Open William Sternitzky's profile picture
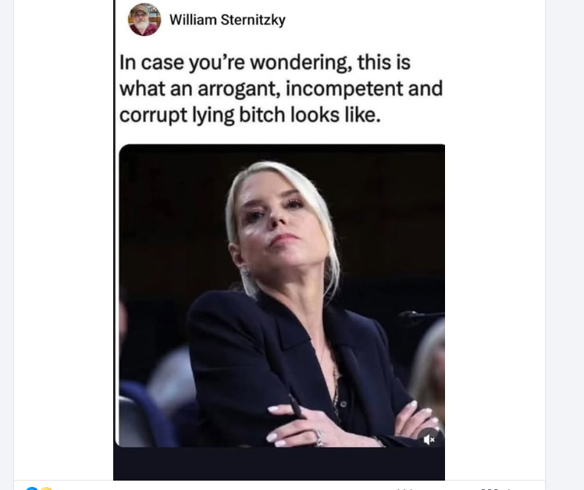 tap(144, 20)
